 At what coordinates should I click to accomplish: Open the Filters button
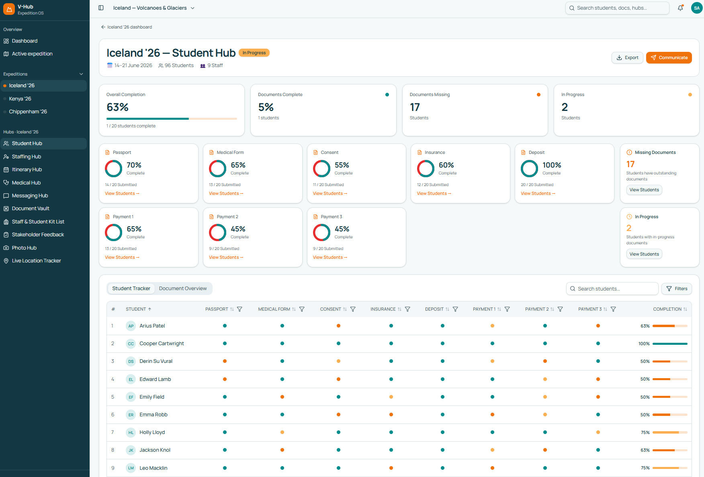click(x=677, y=289)
